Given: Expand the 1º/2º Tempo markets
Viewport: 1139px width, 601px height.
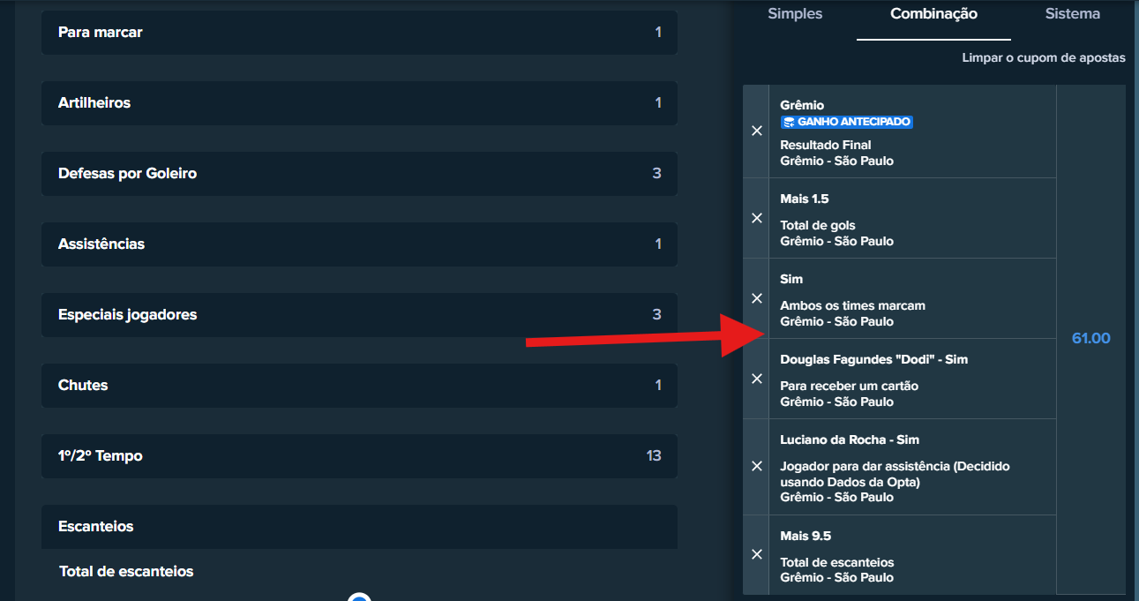Looking at the screenshot, I should tap(359, 456).
